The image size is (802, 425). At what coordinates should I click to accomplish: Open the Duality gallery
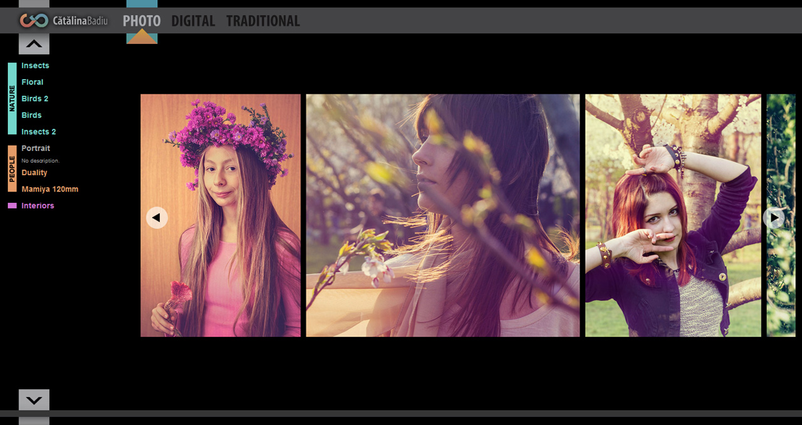[x=34, y=173]
